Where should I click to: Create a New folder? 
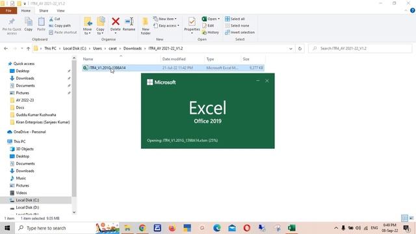click(146, 26)
